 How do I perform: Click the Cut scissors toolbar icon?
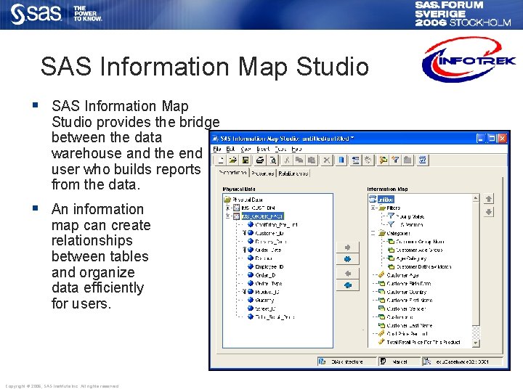click(286, 160)
